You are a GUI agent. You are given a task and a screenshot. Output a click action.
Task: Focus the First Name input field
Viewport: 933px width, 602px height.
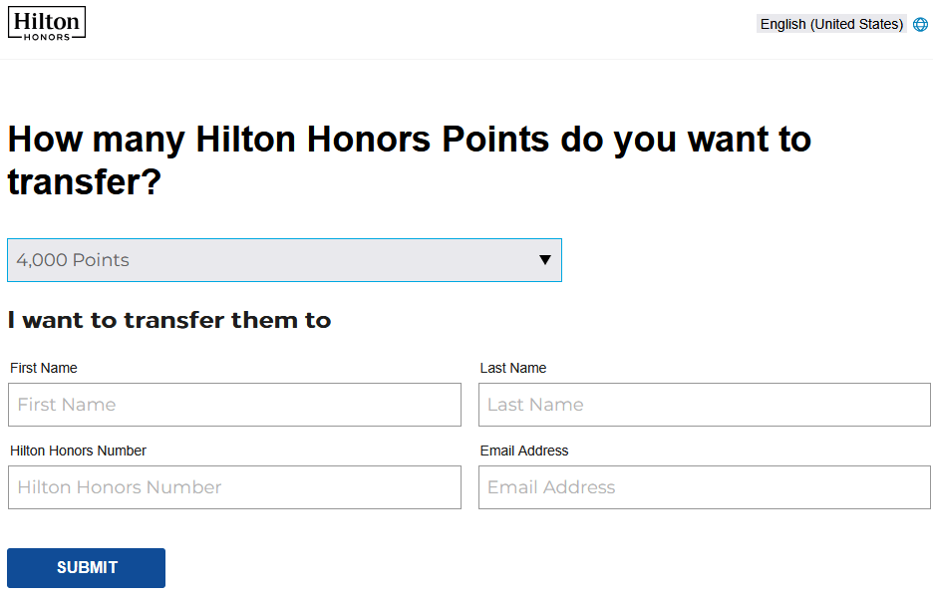click(x=234, y=405)
